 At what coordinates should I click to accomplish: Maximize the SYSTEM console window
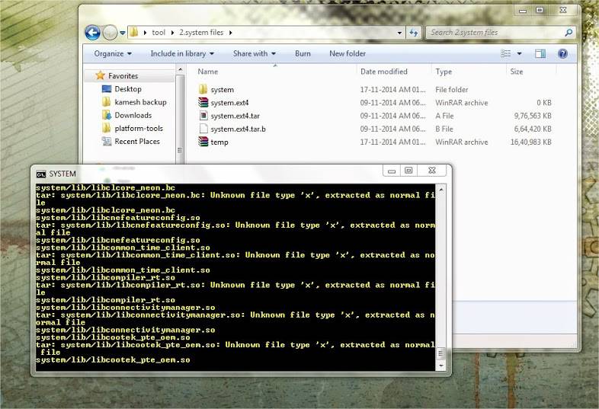(408, 171)
